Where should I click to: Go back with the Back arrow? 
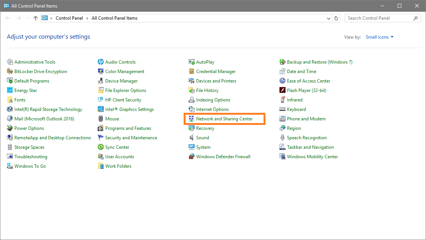pos(8,18)
